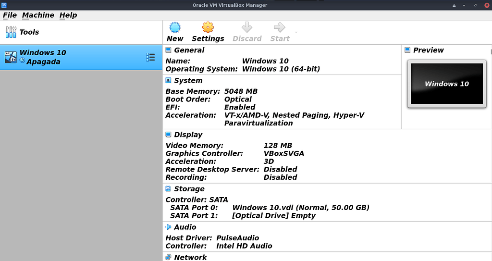Click the Windows 10 VM OS icon
Image resolution: width=492 pixels, height=261 pixels.
[11, 57]
